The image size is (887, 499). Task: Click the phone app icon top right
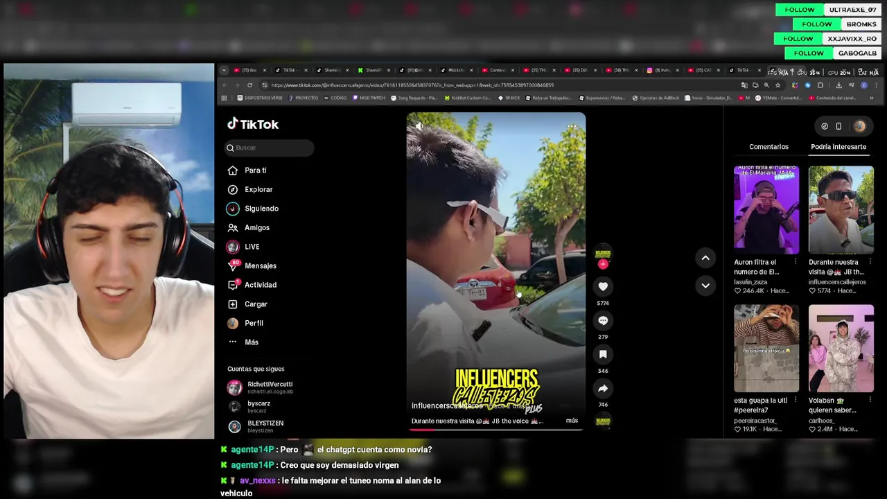coord(838,126)
